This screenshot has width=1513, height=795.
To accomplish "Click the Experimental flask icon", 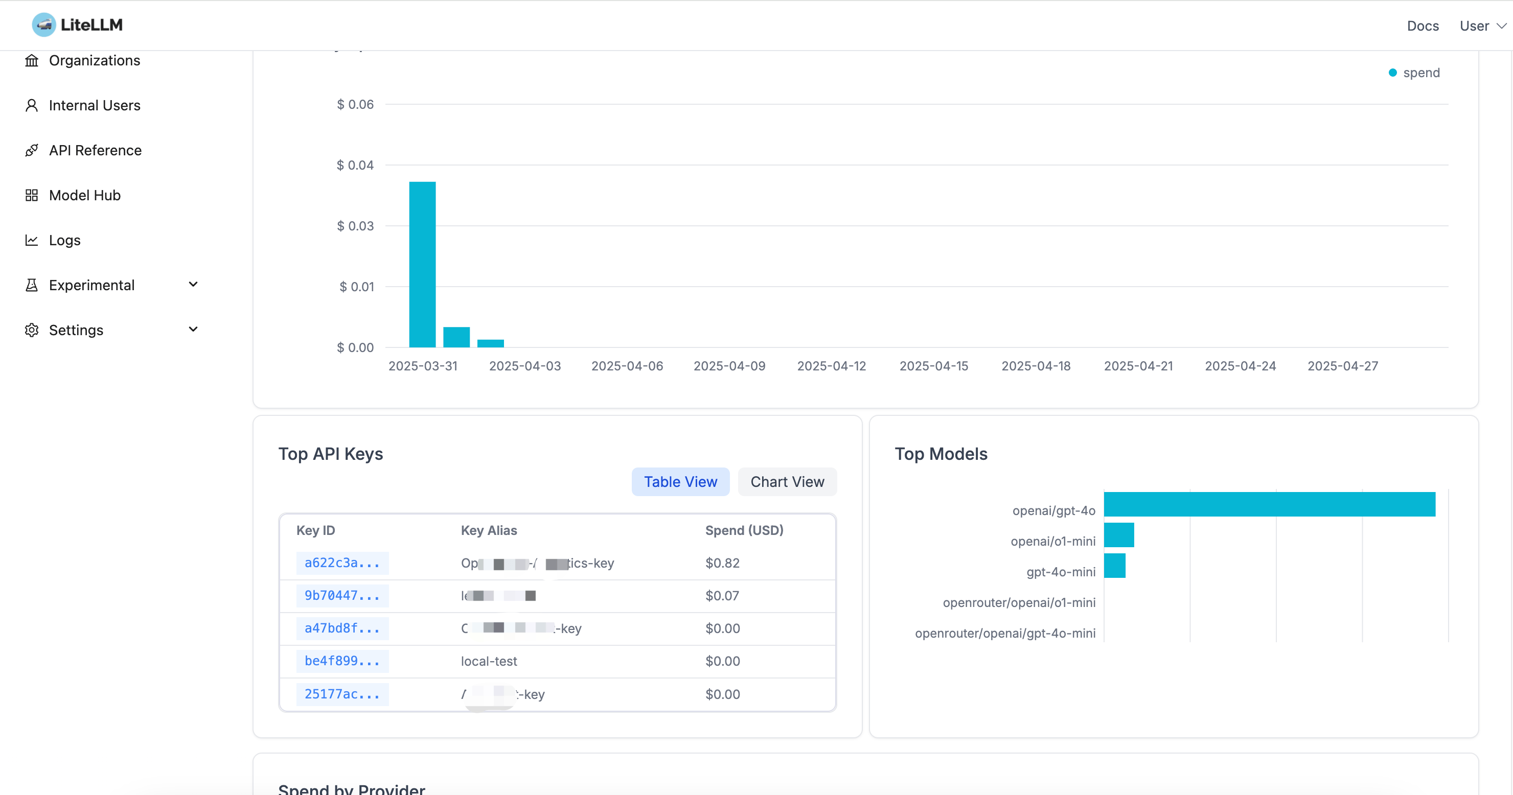I will tap(32, 286).
